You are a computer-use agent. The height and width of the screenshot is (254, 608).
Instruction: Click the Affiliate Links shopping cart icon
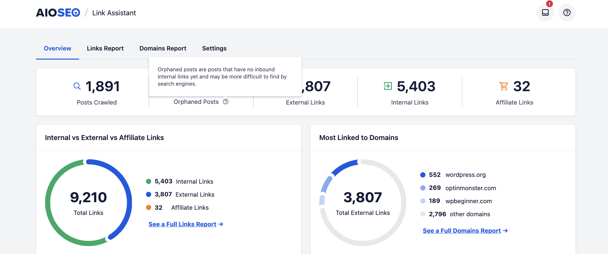click(x=504, y=86)
